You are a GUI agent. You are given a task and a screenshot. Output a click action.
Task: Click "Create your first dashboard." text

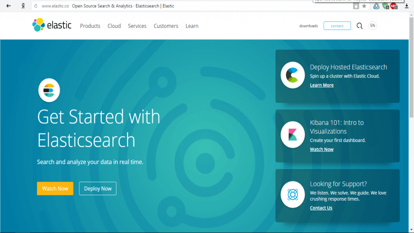tap(338, 140)
